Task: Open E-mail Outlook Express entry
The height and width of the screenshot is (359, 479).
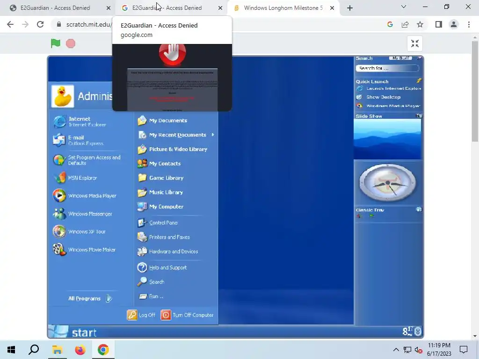Action: (x=78, y=140)
